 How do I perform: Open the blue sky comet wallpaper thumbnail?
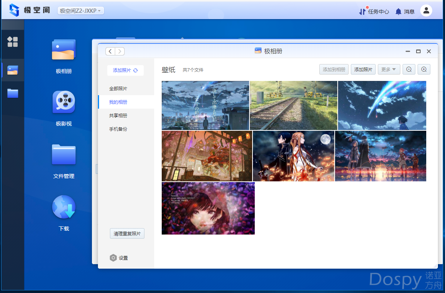tap(382, 105)
